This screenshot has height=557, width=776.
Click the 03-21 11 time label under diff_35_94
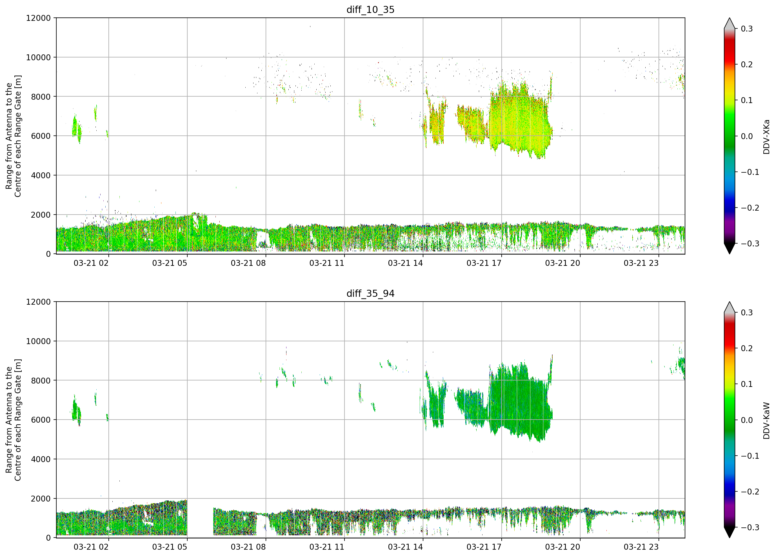click(327, 547)
